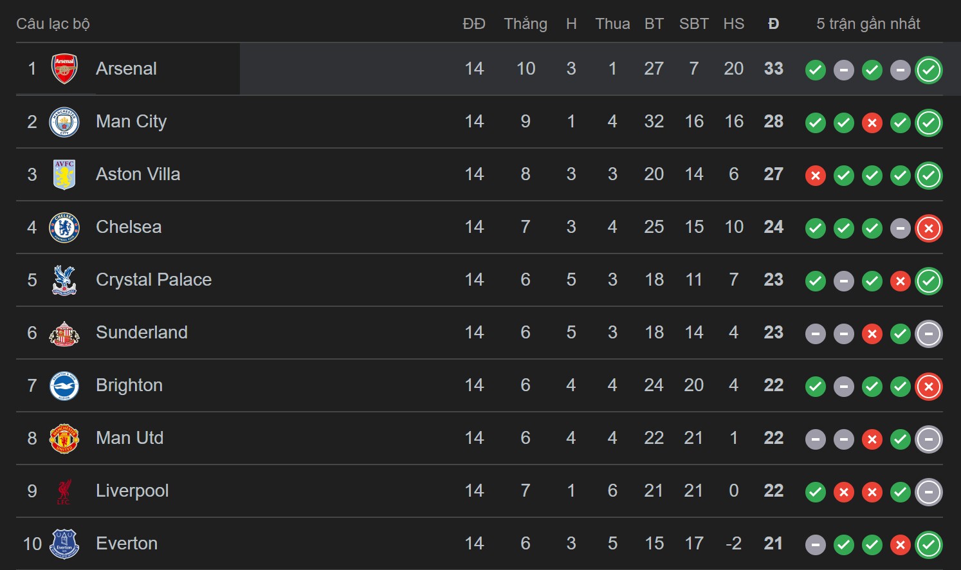Click the Thắng column header
Image resolution: width=961 pixels, height=570 pixels.
pyautogui.click(x=526, y=24)
